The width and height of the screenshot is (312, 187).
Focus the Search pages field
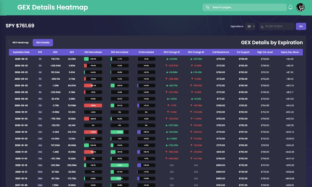[245, 7]
